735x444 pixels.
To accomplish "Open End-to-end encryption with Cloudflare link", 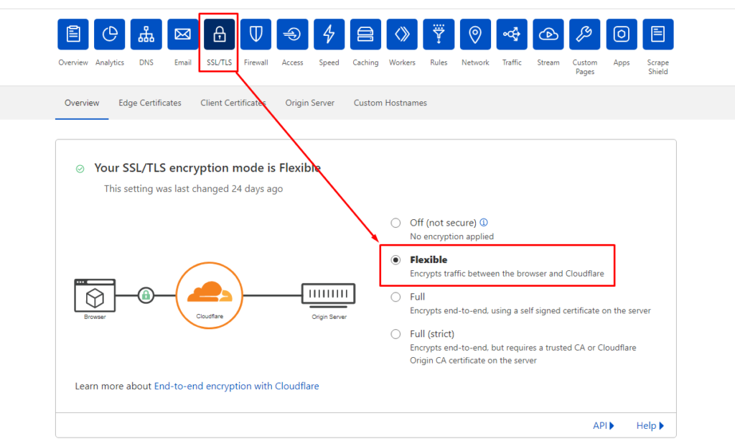I will click(237, 386).
